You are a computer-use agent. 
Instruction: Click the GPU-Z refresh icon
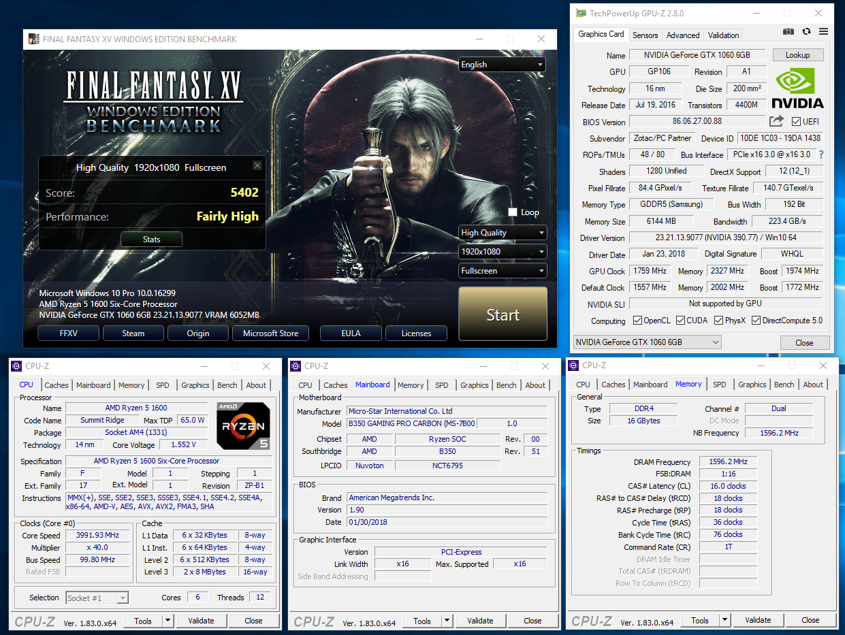[x=806, y=31]
